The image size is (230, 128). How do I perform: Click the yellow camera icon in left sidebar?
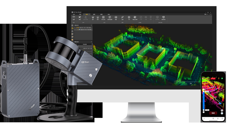click(x=72, y=28)
